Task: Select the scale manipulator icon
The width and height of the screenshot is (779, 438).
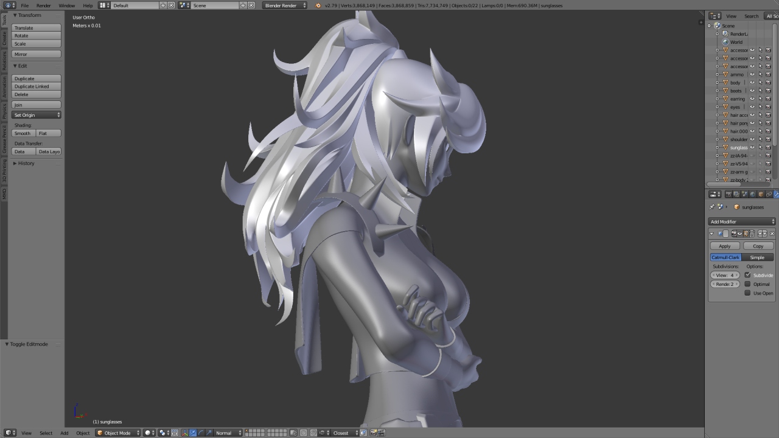Action: coord(209,433)
